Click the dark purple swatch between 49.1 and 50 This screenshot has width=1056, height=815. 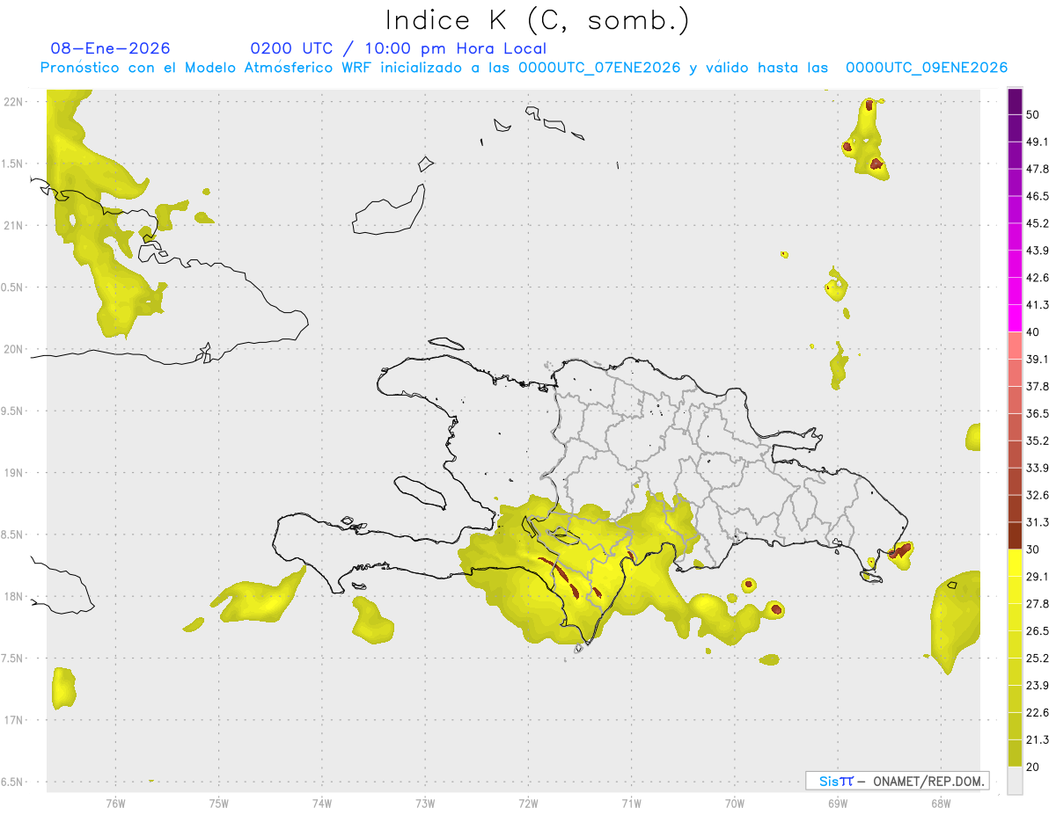1015,128
